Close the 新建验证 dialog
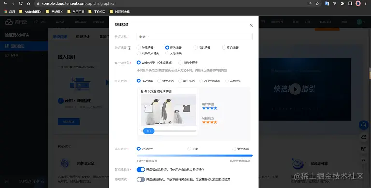This screenshot has width=371, height=188. pos(251,25)
